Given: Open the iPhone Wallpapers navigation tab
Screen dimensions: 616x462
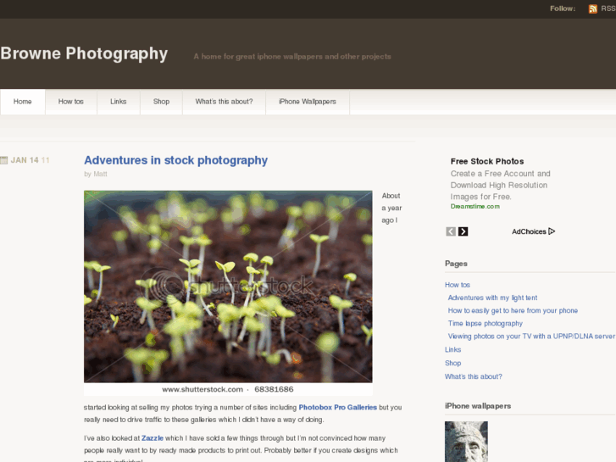Looking at the screenshot, I should pos(308,102).
